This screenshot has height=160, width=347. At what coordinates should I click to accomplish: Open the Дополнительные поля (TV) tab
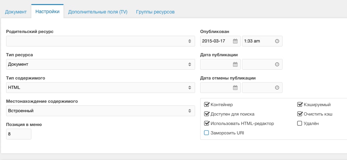(x=98, y=12)
